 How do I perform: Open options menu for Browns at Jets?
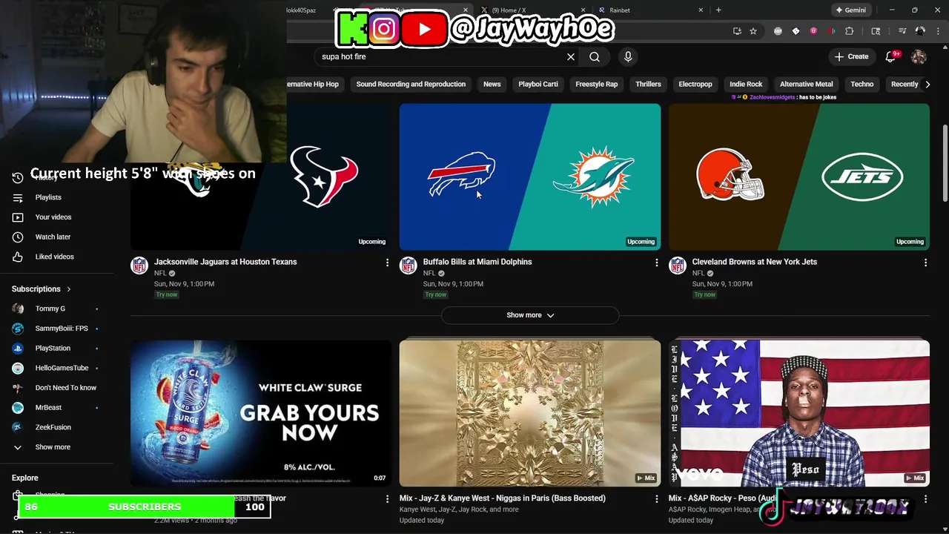(925, 263)
